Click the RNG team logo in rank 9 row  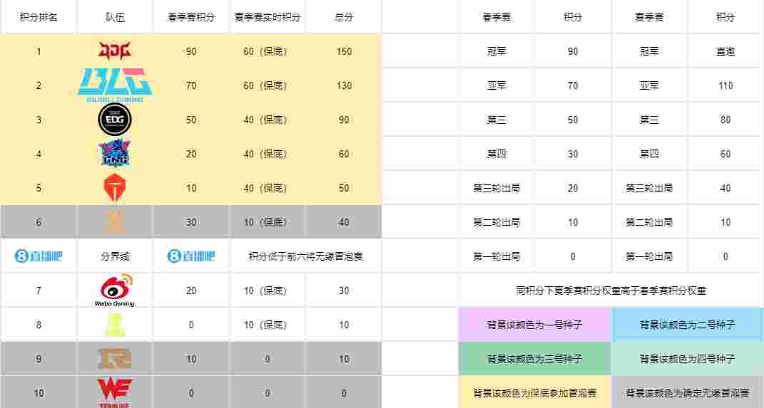(x=115, y=358)
